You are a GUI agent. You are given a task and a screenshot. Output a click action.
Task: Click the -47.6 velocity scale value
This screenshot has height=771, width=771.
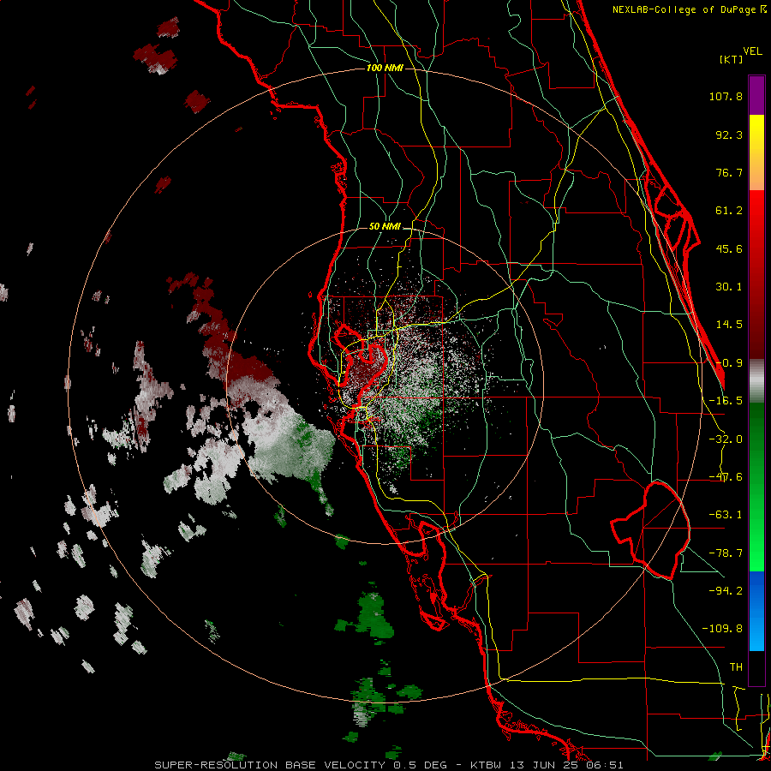726,477
